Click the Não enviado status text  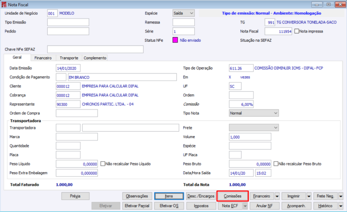[190, 40]
